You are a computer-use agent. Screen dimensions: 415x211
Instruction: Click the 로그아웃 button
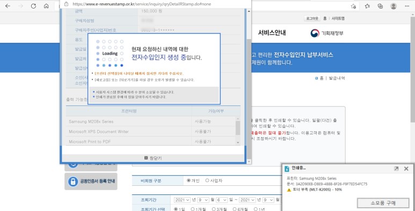[312, 19]
